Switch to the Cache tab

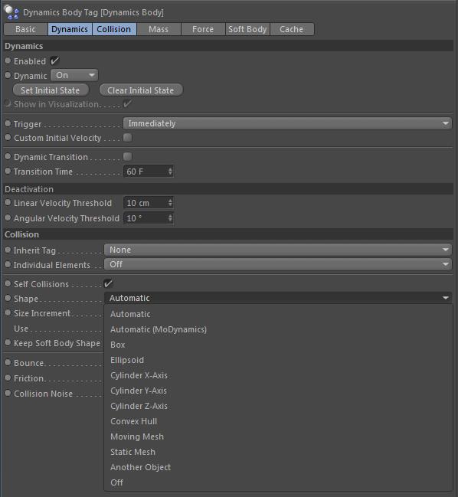(292, 29)
